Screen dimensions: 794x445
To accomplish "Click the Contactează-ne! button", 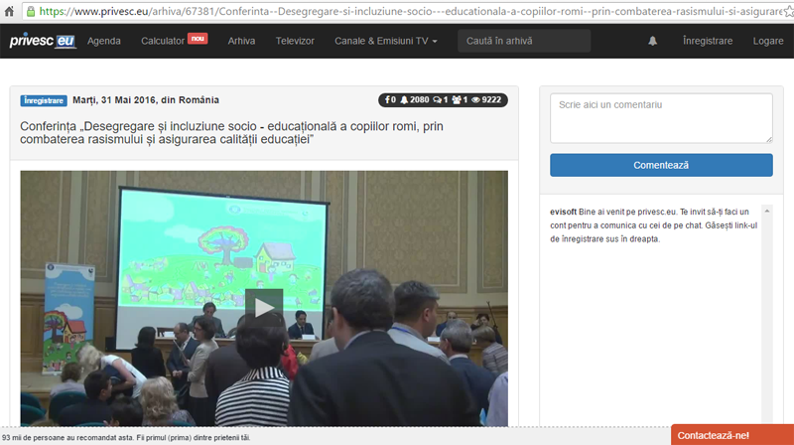I will coord(732,435).
